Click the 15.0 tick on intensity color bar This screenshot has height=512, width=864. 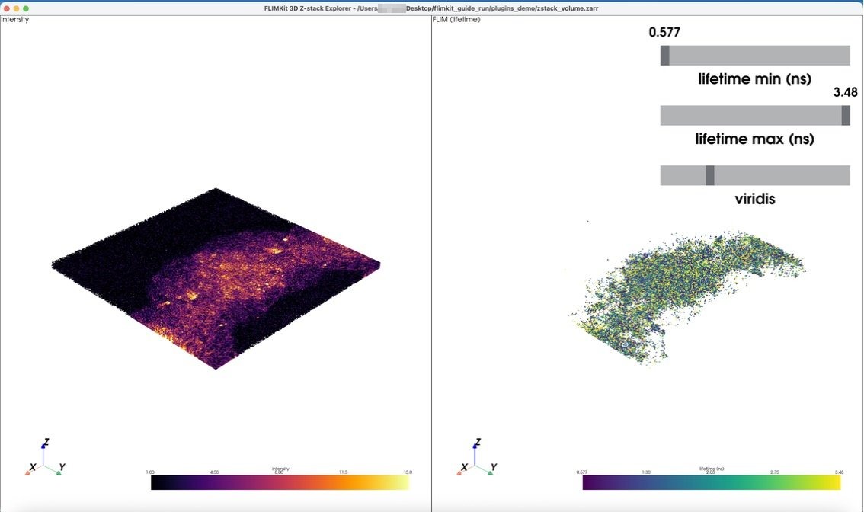coord(408,472)
